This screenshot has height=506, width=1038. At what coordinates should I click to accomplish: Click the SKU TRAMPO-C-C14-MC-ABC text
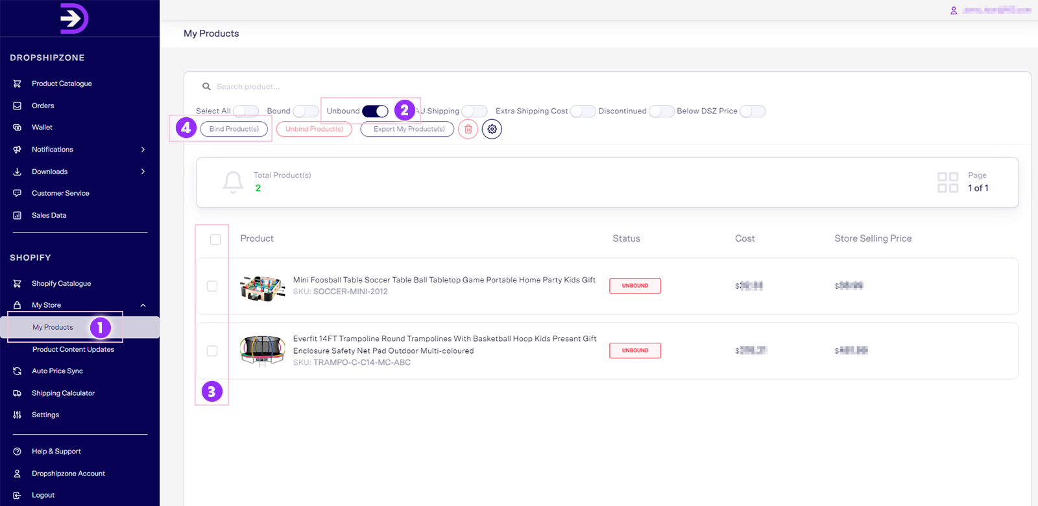coord(352,363)
